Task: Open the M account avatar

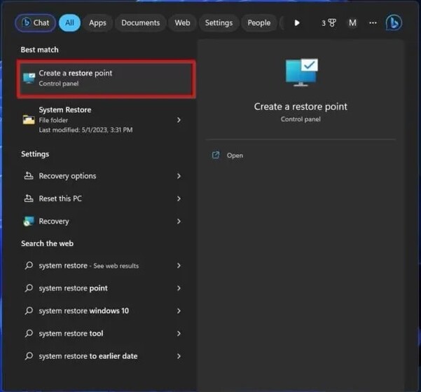Action: click(352, 23)
